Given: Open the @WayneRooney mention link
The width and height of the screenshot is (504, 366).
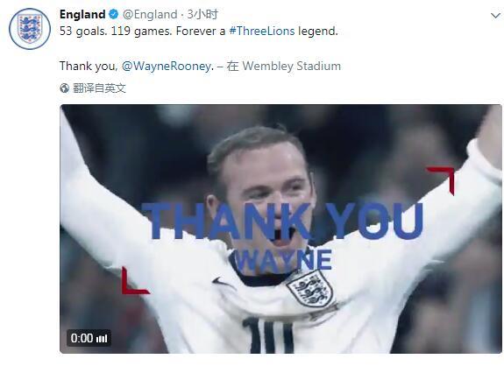Looking at the screenshot, I should tap(167, 67).
